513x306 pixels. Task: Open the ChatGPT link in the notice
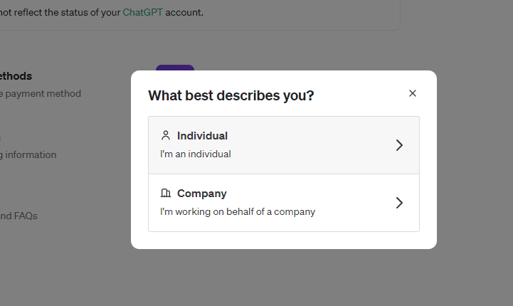coord(142,12)
